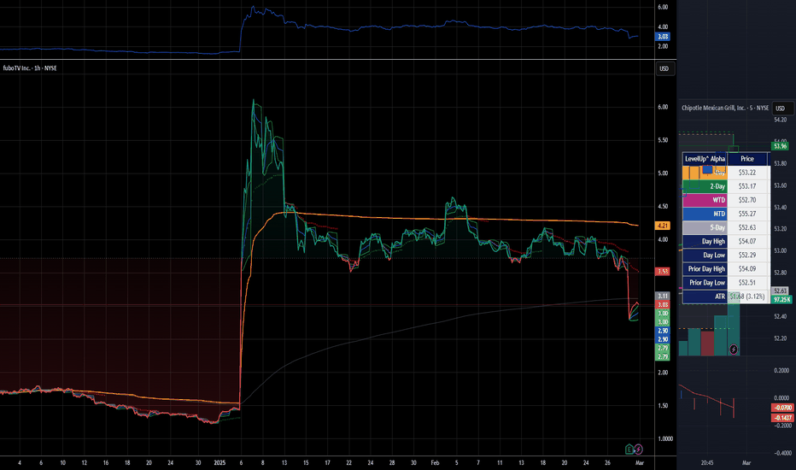Screen dimensions: 796x470
Task: Select the 20:45 label on Chipotle time axis
Action: 707,463
